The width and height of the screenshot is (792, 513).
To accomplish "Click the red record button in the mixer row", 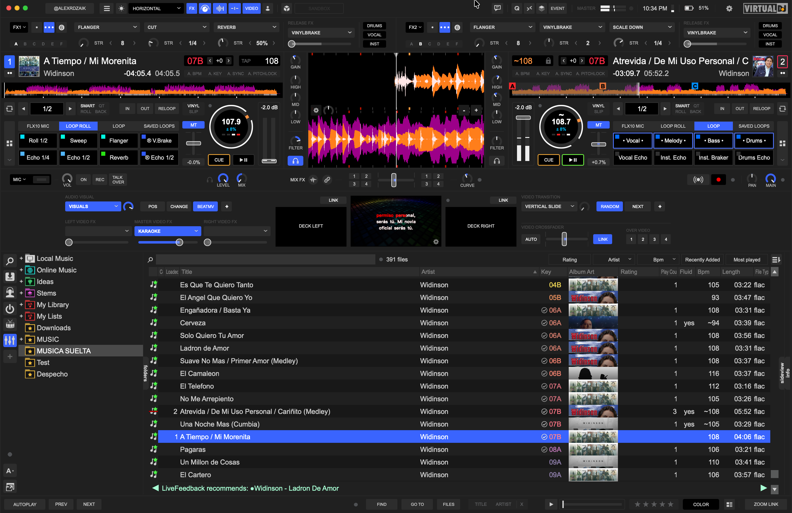I will coord(719,179).
